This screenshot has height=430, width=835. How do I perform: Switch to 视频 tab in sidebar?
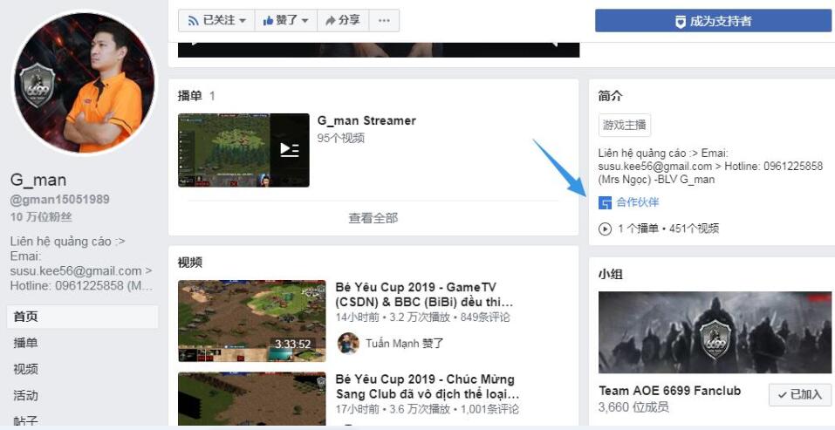coord(25,369)
